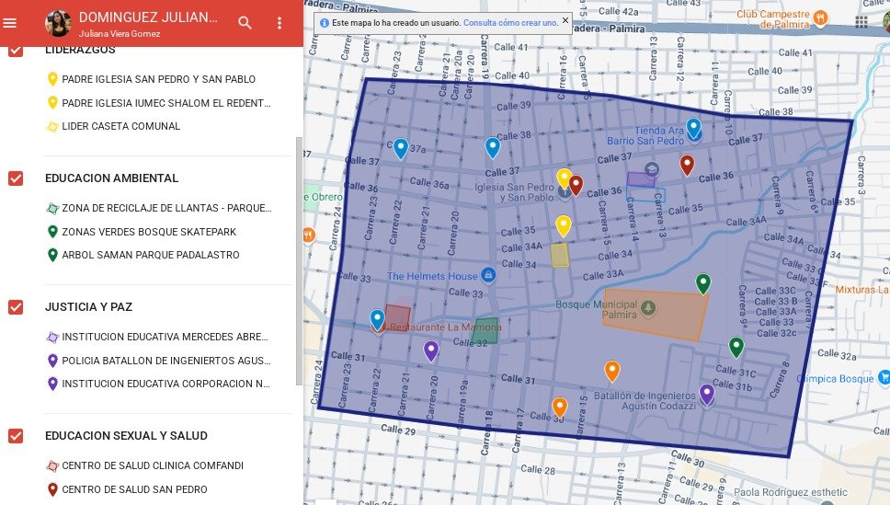Click 'The Helmets House' map label

click(x=432, y=276)
